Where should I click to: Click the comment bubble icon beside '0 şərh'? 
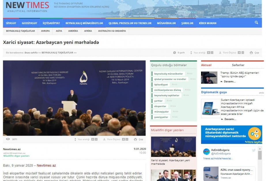click(x=174, y=53)
